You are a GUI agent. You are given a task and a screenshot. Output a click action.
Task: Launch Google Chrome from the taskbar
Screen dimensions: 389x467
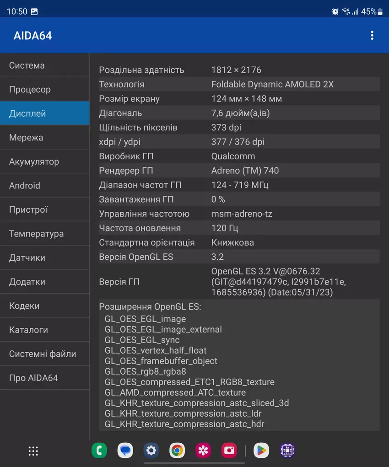tap(177, 451)
